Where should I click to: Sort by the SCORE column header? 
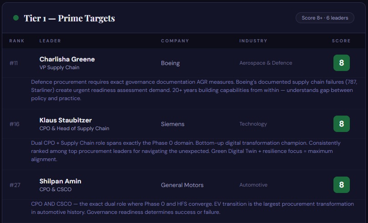click(x=341, y=41)
